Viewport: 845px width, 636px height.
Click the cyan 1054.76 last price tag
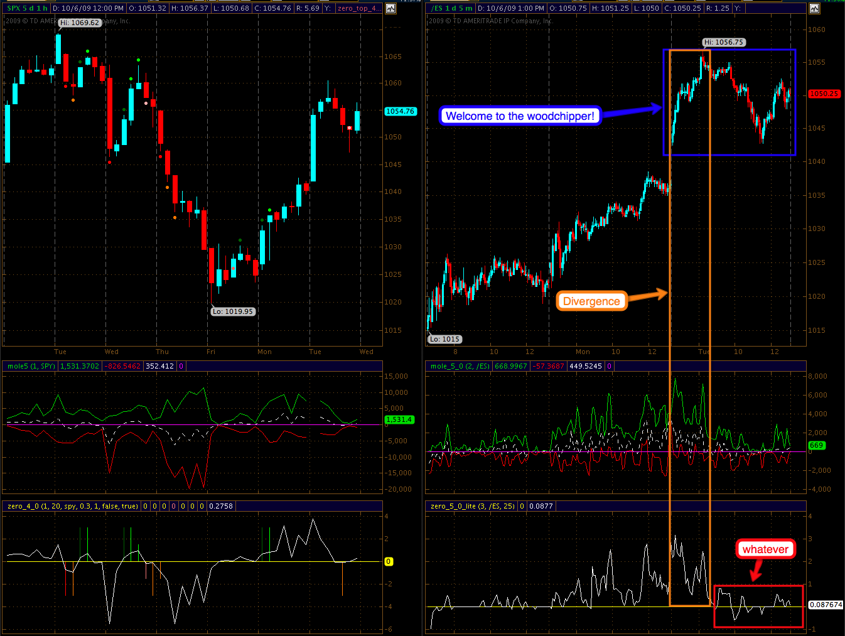[400, 111]
